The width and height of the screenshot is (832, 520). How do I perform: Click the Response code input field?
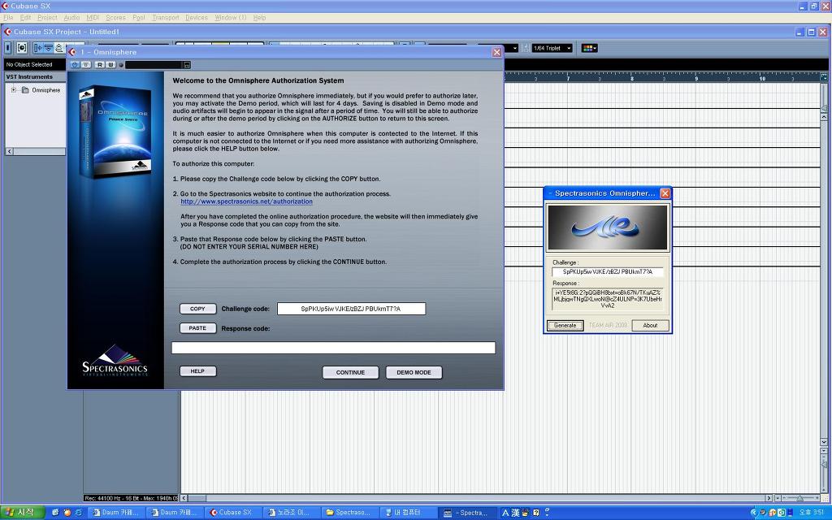(x=333, y=348)
